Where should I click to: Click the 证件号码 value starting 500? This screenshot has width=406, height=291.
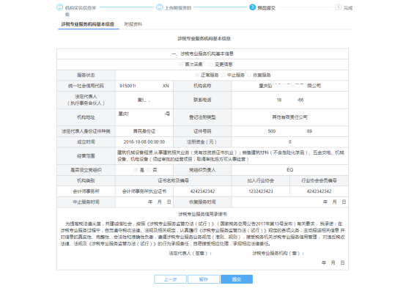coord(290,131)
